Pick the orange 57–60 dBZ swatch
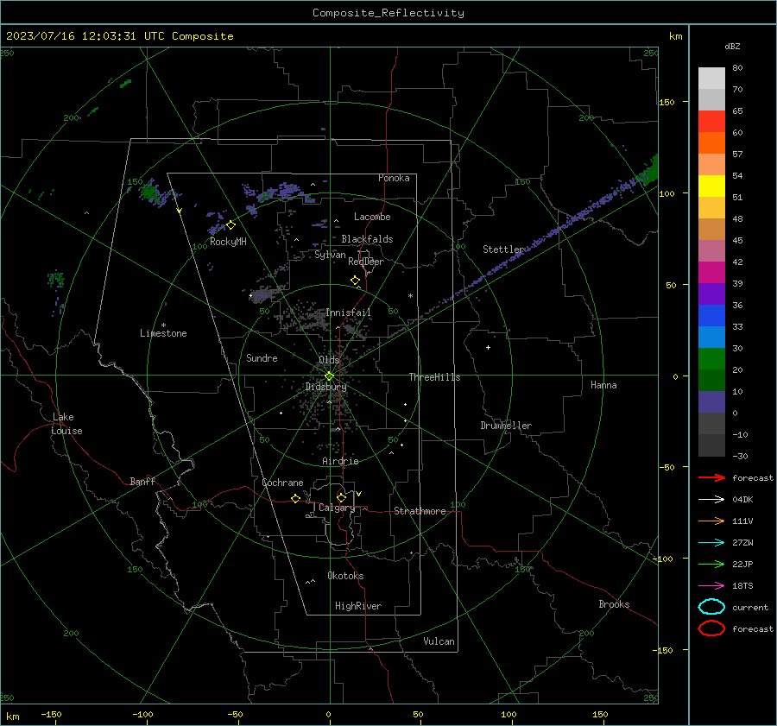The height and width of the screenshot is (726, 777). [711, 142]
